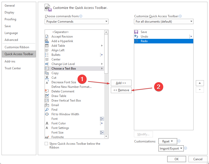
Task: Click the commands list scrollbar thumb
Action: pyautogui.click(x=106, y=54)
